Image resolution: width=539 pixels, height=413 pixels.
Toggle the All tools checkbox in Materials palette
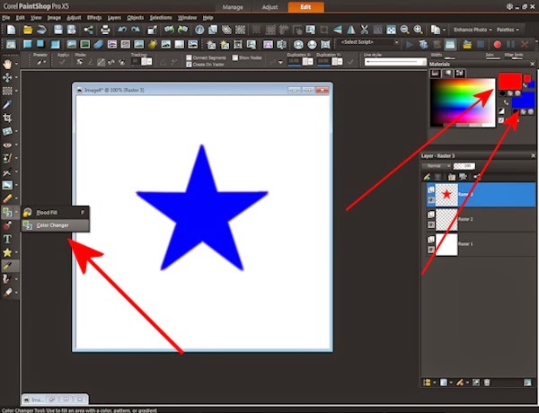click(501, 120)
